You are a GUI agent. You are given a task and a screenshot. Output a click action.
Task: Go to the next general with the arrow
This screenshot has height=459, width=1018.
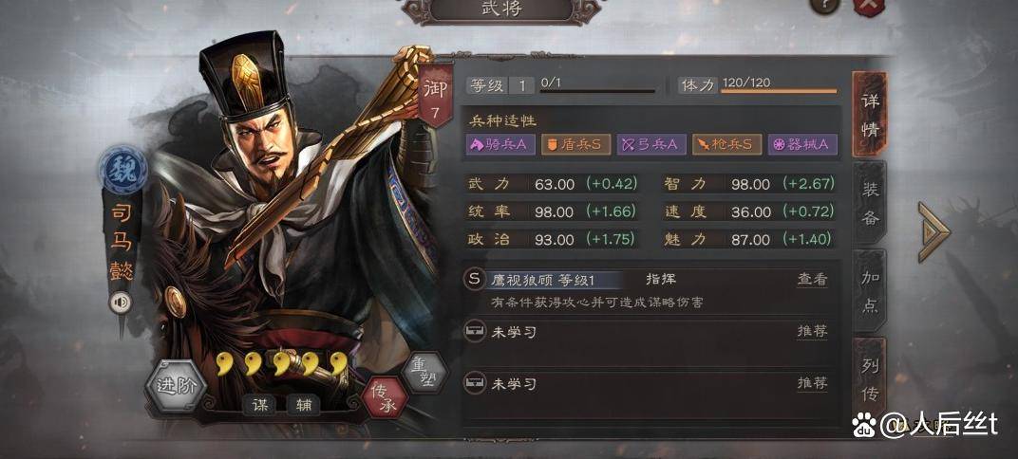click(933, 231)
